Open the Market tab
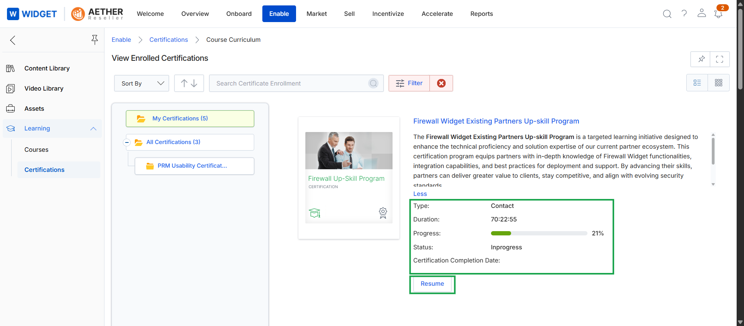This screenshot has width=744, height=326. click(x=317, y=14)
